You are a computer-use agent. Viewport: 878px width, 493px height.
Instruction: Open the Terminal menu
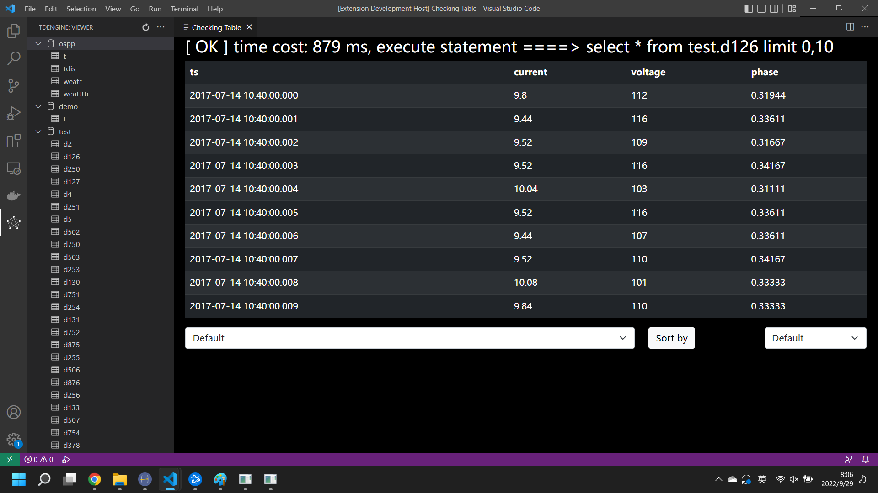[x=184, y=9]
